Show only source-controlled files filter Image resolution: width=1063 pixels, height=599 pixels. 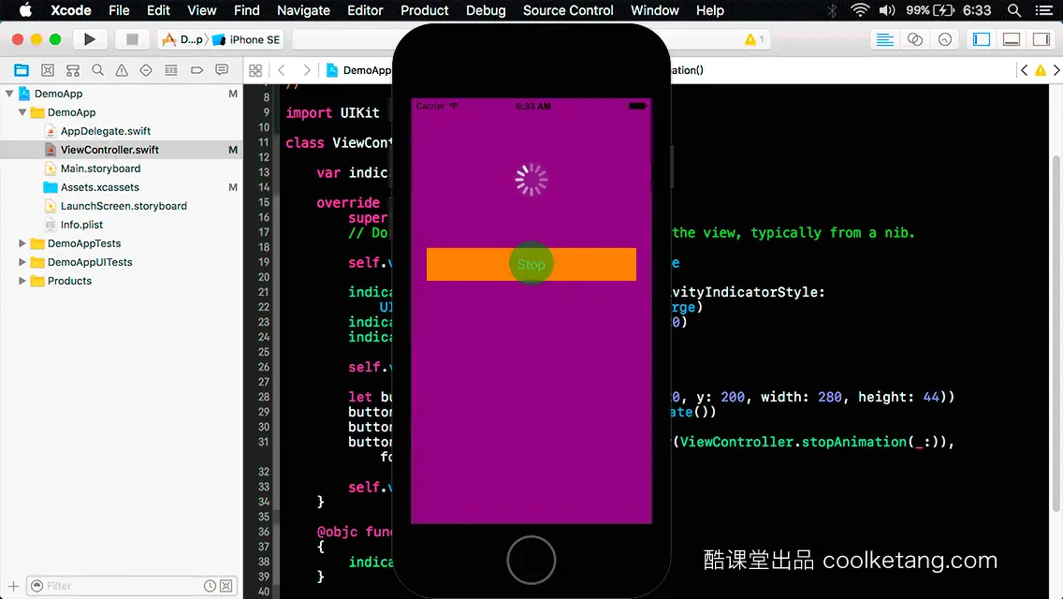[x=226, y=586]
